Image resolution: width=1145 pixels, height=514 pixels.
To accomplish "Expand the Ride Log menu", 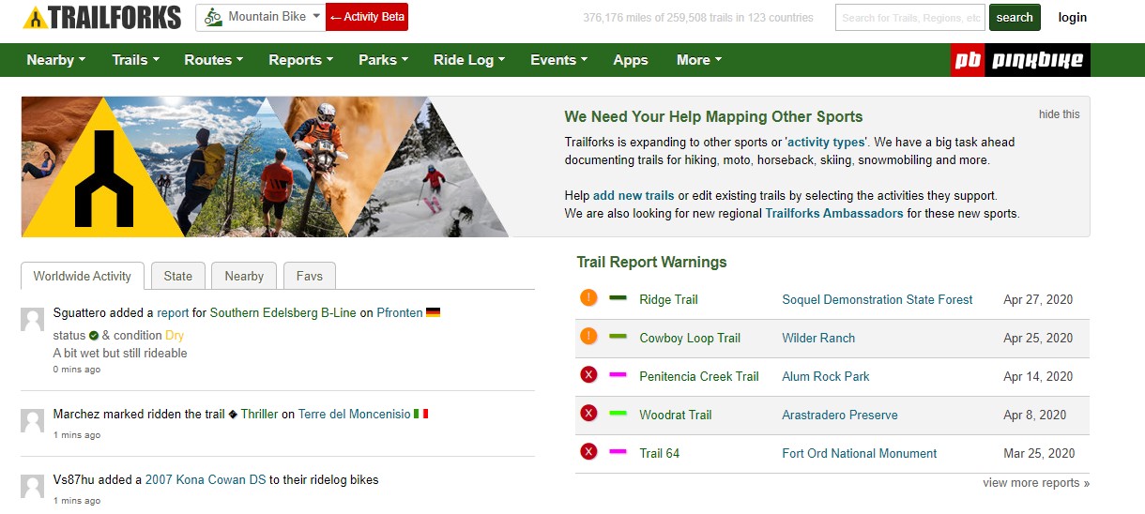I will 468,60.
